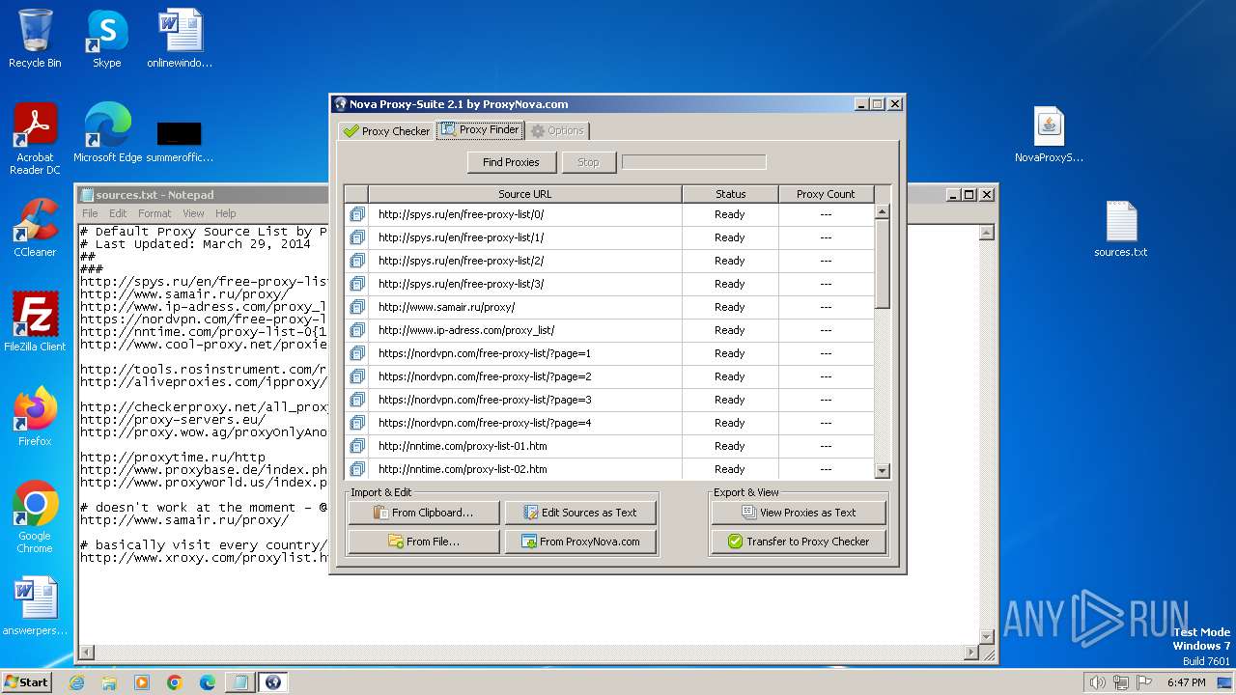Click the source list vertical scrollbar thumb

pyautogui.click(x=882, y=264)
